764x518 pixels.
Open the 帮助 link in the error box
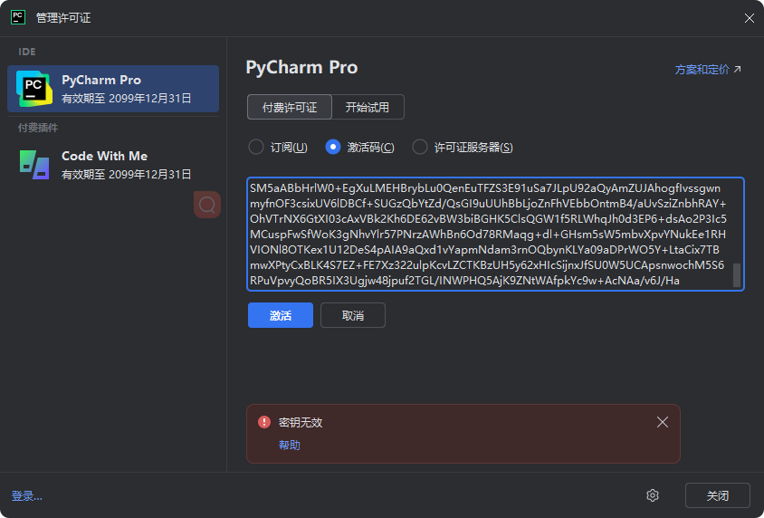pos(290,445)
